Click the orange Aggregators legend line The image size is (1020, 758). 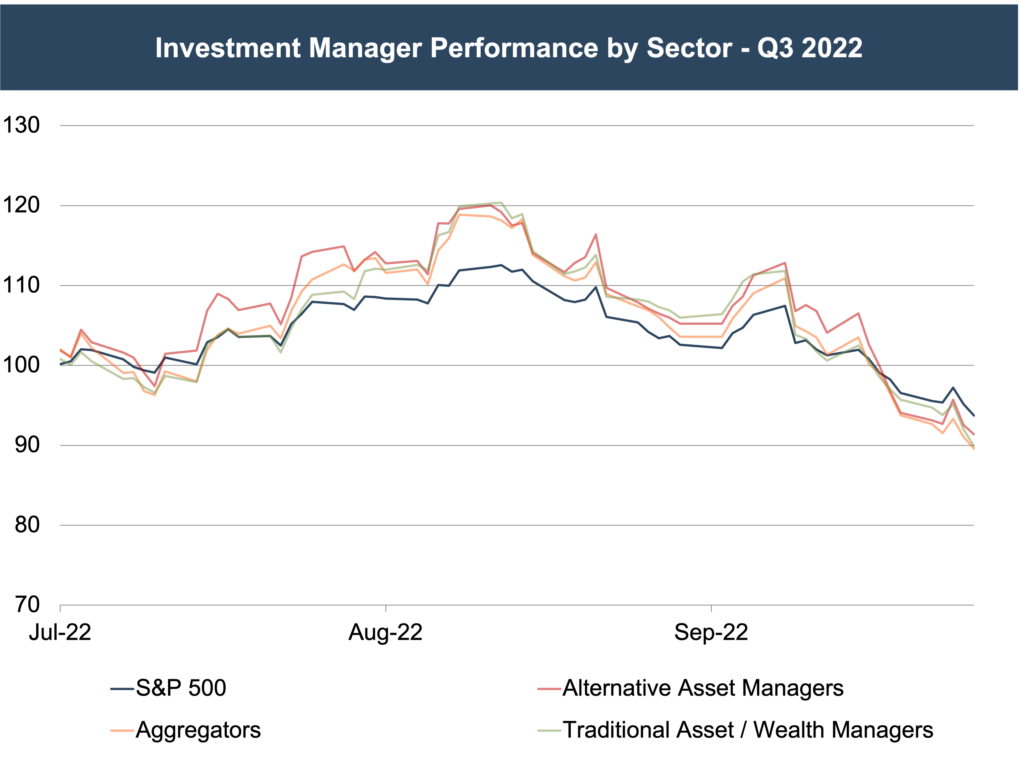pyautogui.click(x=122, y=730)
